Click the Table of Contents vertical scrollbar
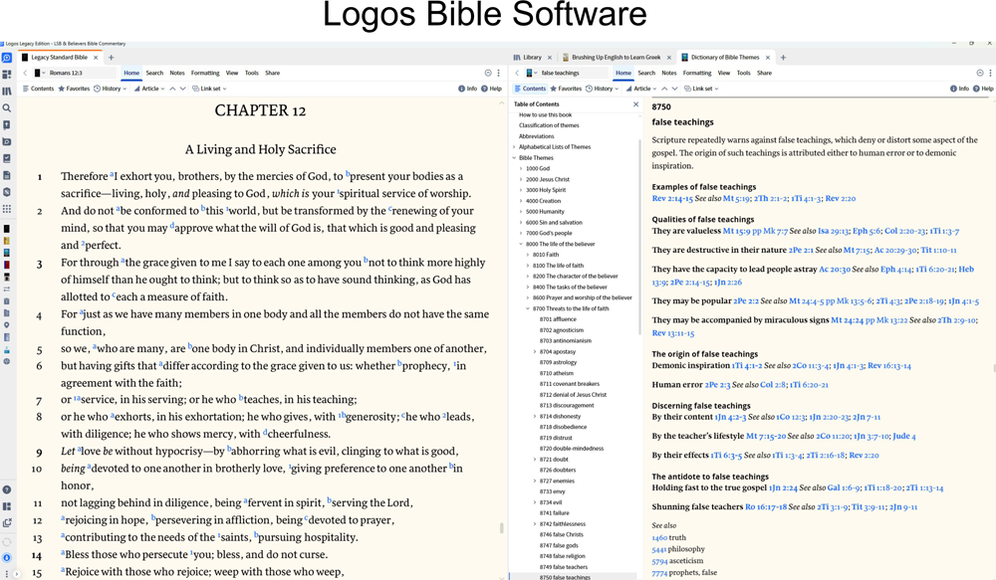This screenshot has width=996, height=580. pyautogui.click(x=640, y=235)
